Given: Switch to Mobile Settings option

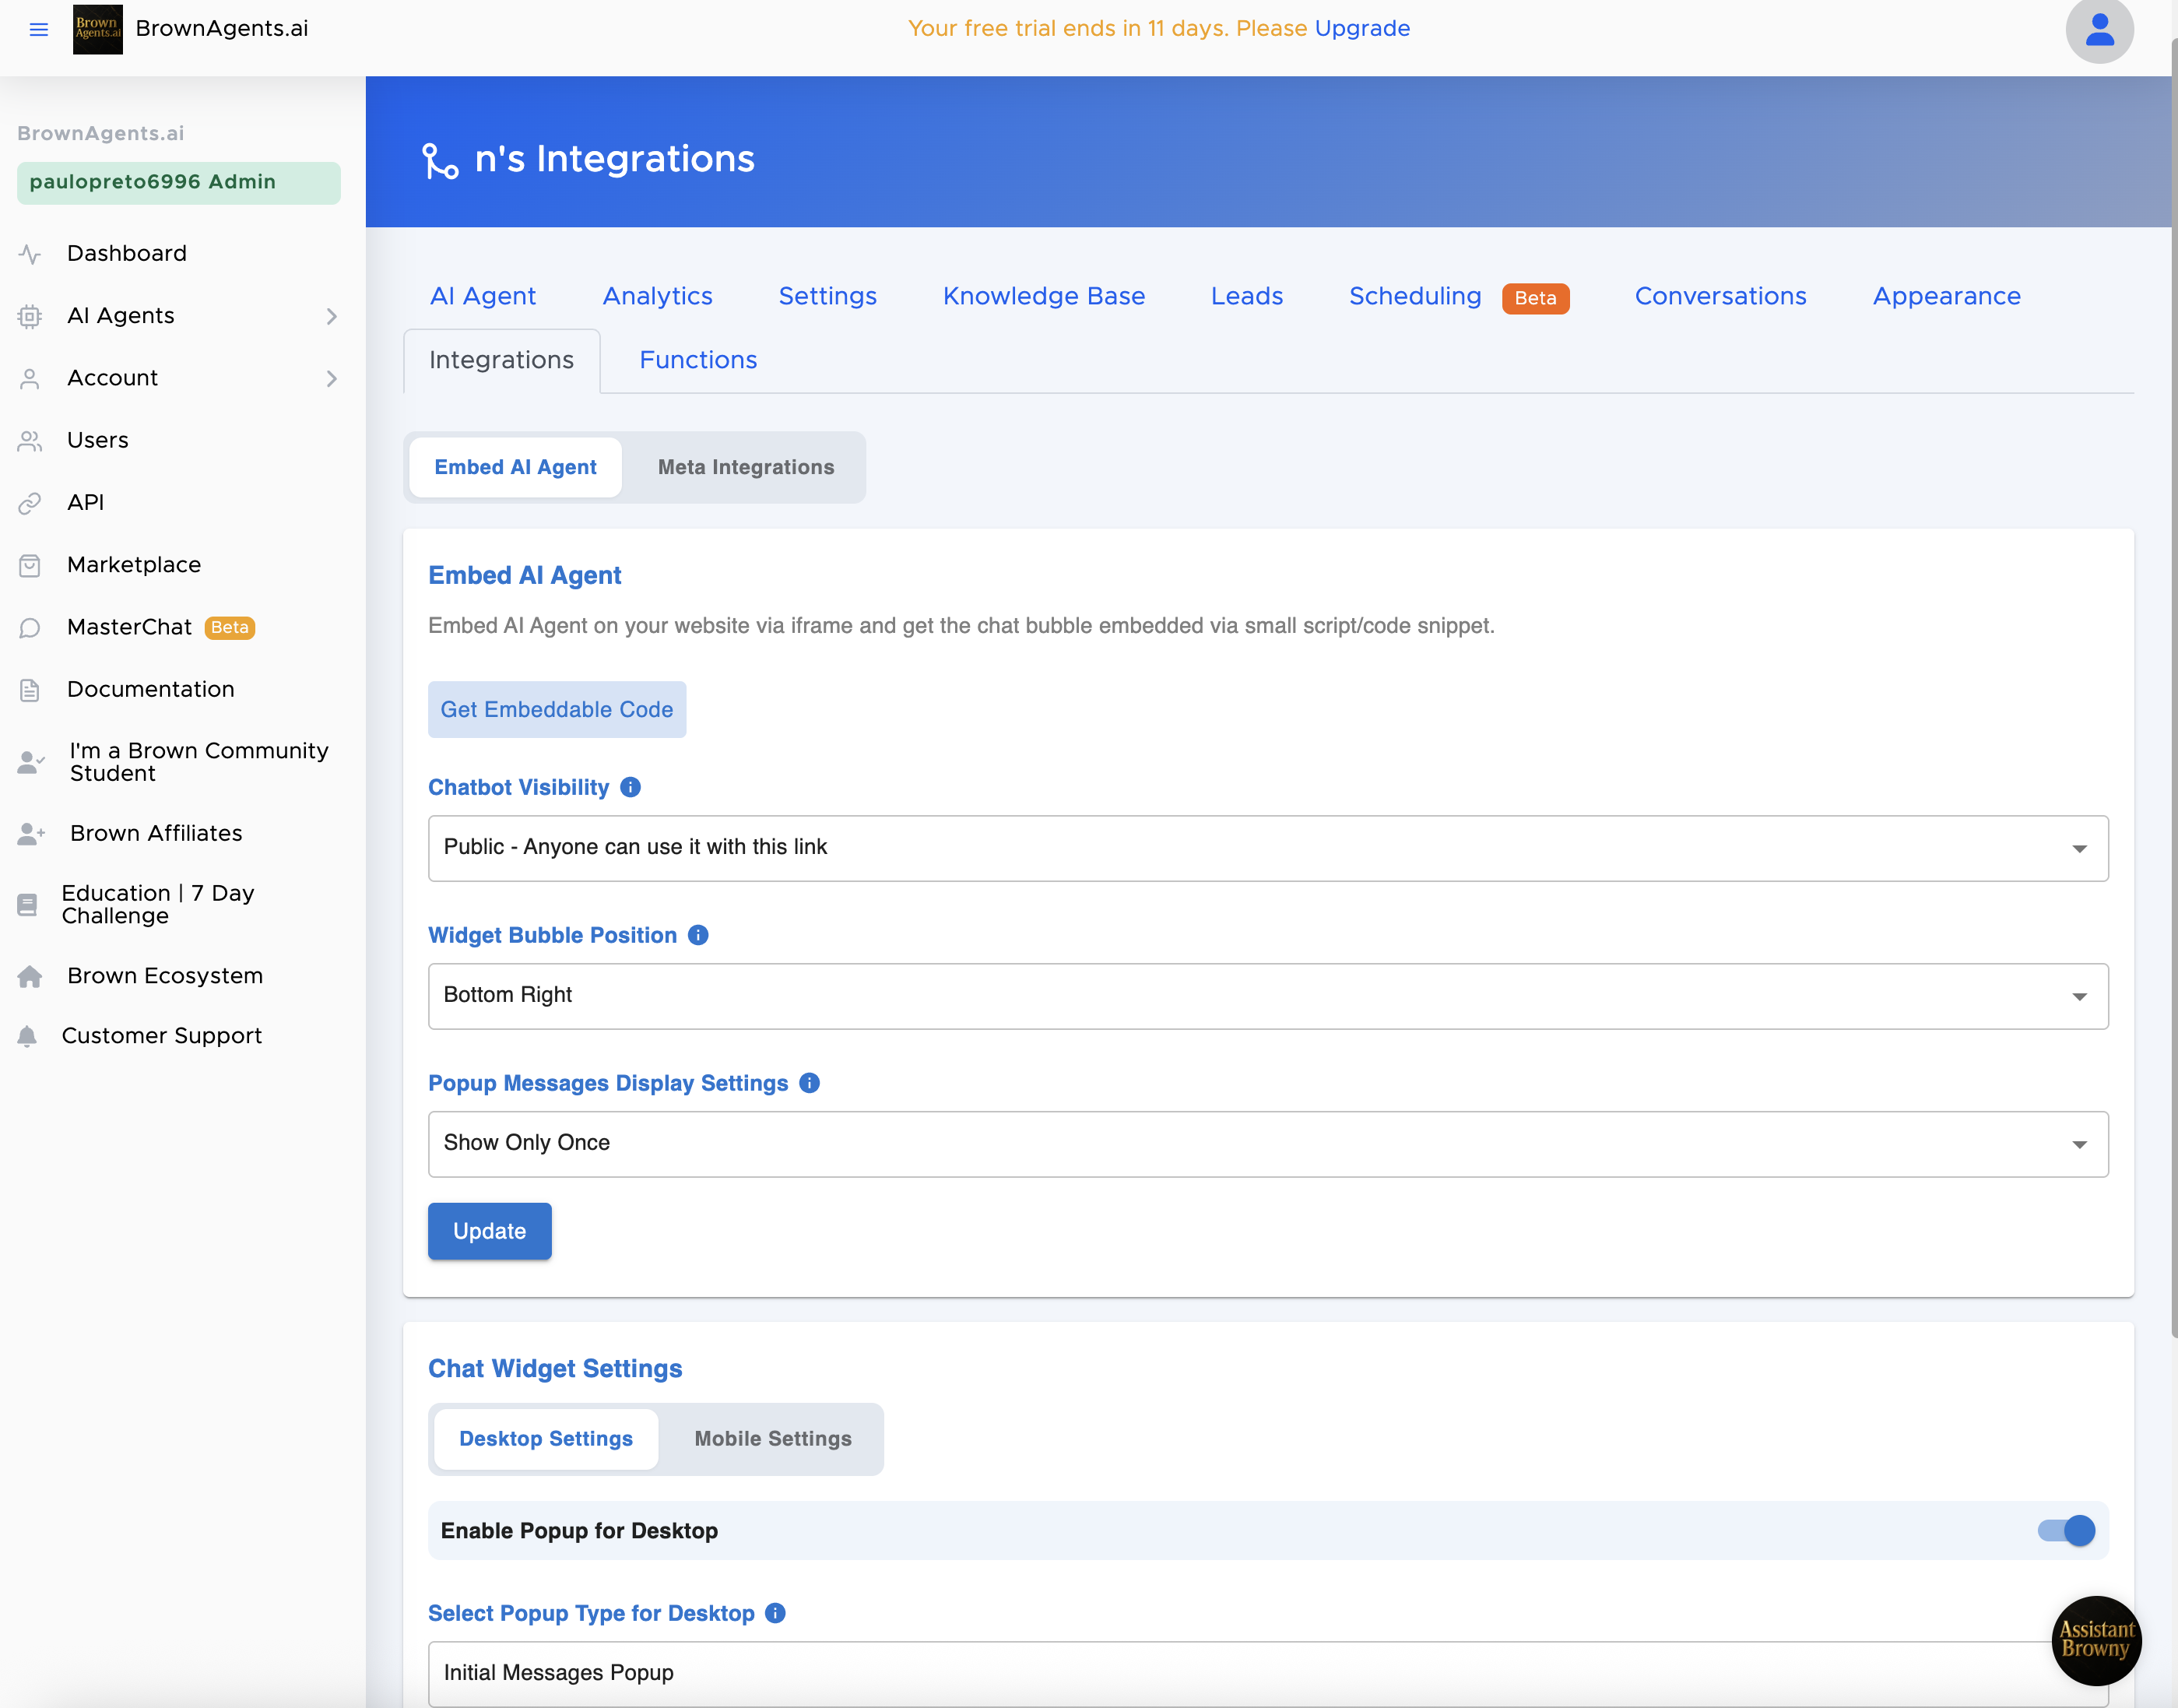Looking at the screenshot, I should pos(772,1438).
